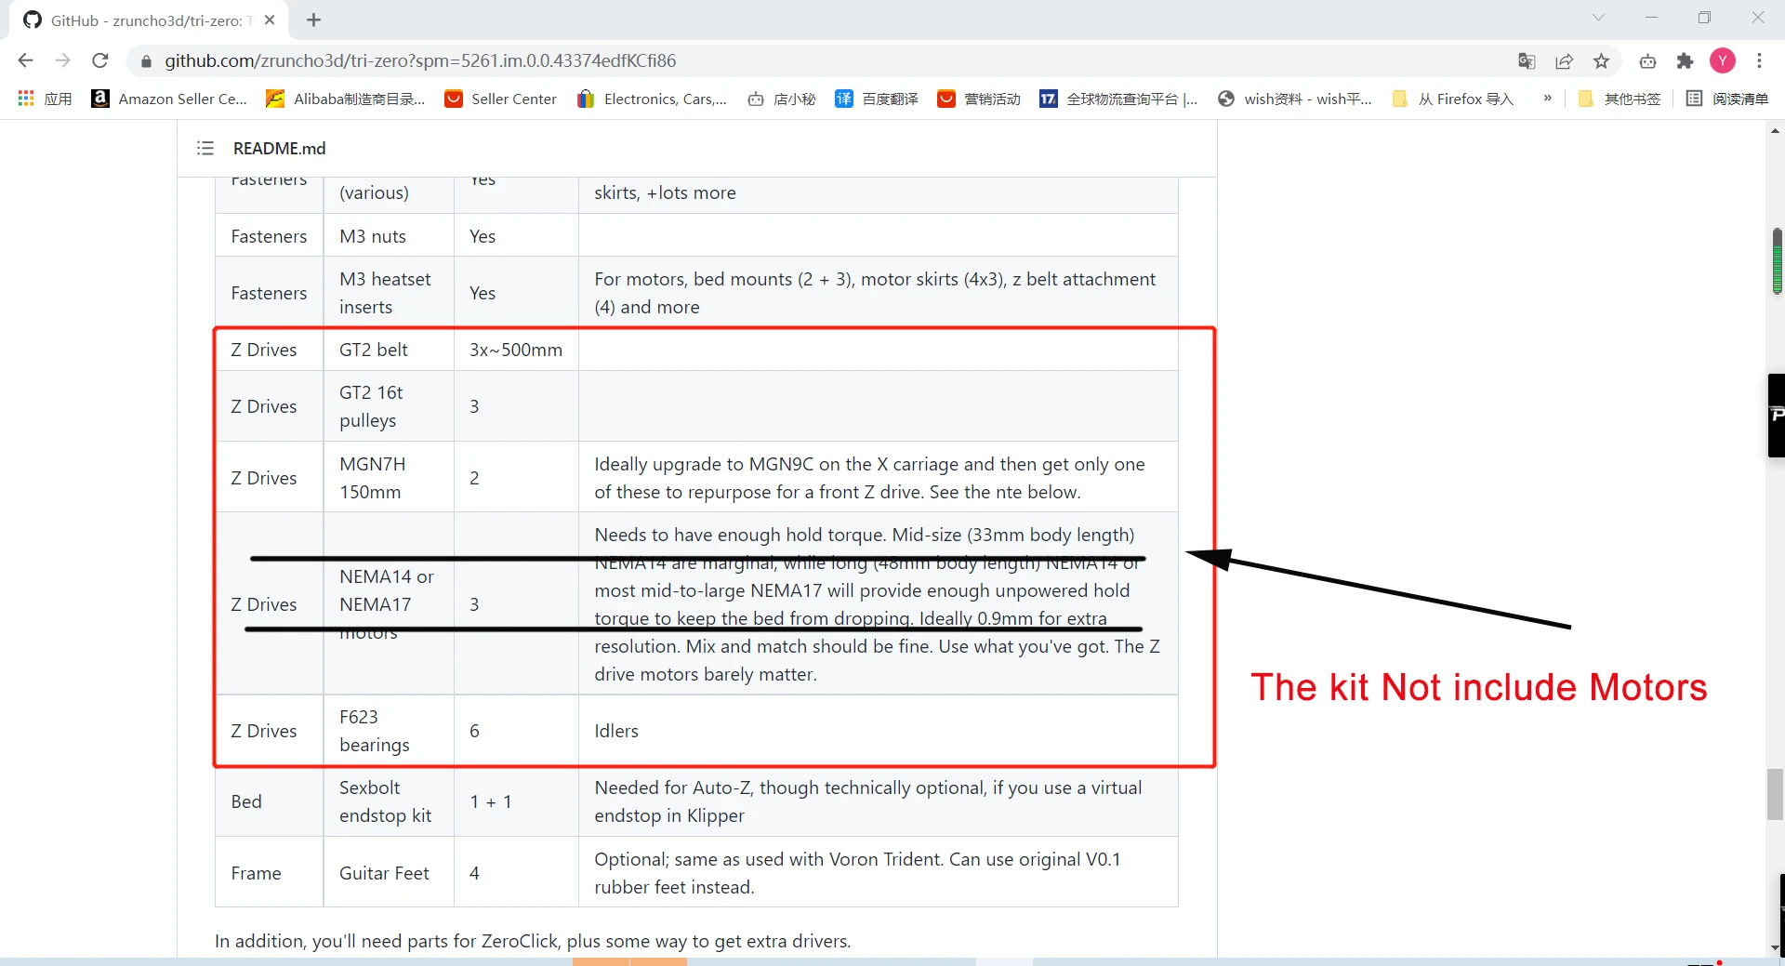Click the README.md file title
The width and height of the screenshot is (1785, 966).
(x=279, y=148)
